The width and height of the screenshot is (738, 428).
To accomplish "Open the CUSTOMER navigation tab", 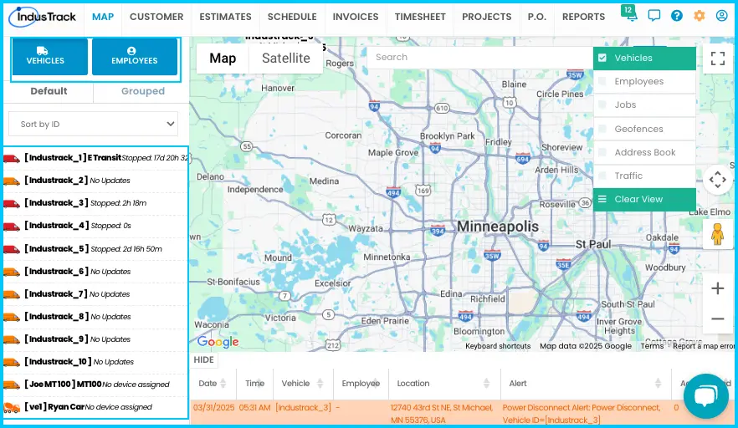I will point(156,17).
